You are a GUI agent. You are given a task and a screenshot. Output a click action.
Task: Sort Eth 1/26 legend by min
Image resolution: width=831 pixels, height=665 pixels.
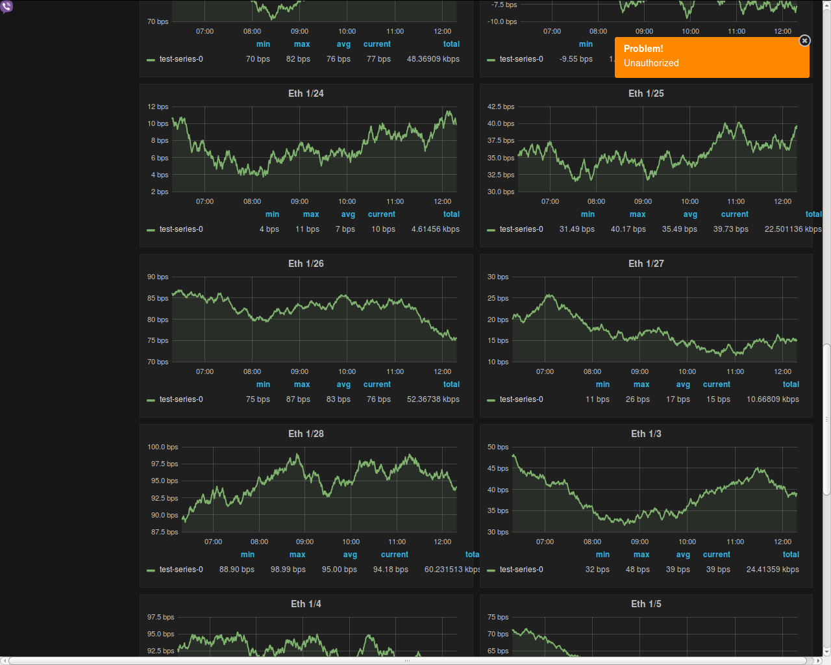pyautogui.click(x=263, y=384)
